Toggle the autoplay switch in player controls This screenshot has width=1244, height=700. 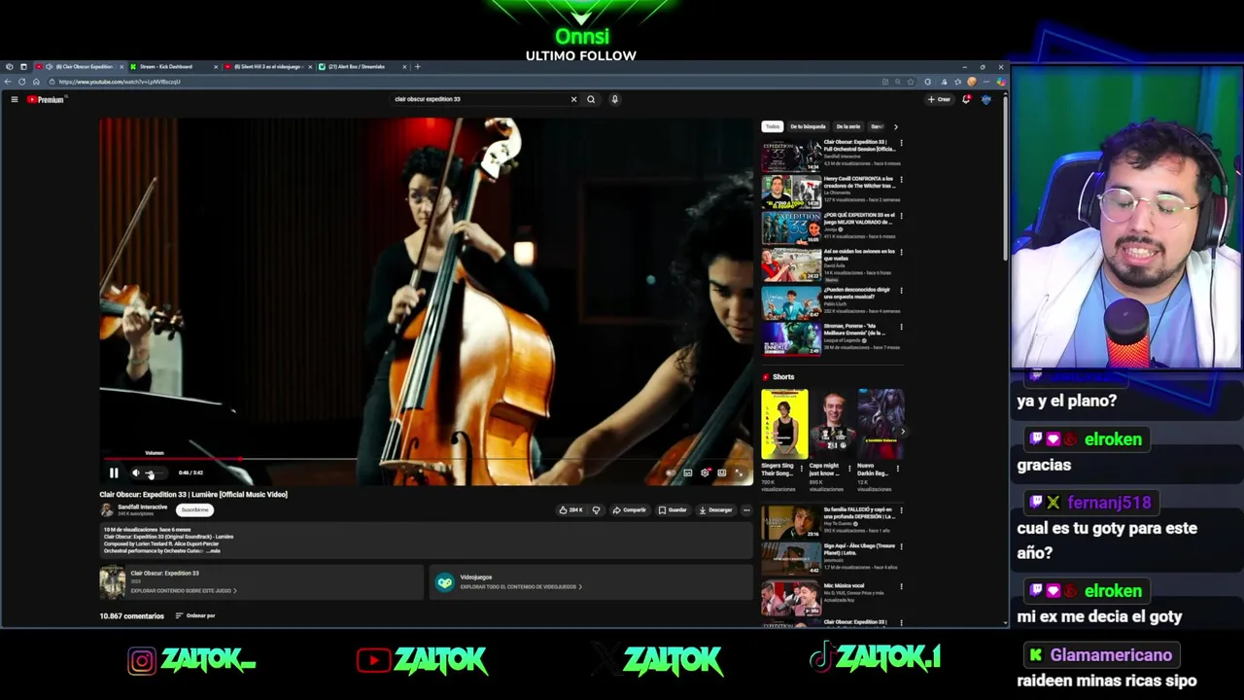pyautogui.click(x=670, y=473)
